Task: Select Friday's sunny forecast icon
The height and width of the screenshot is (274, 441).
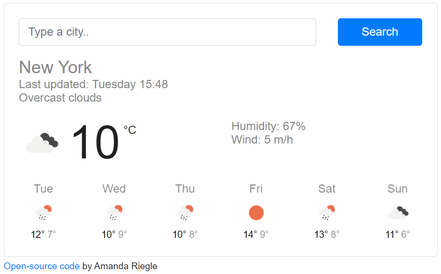Action: pyautogui.click(x=256, y=213)
